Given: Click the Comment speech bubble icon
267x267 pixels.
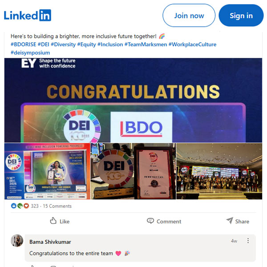Looking at the screenshot, I should click(150, 221).
